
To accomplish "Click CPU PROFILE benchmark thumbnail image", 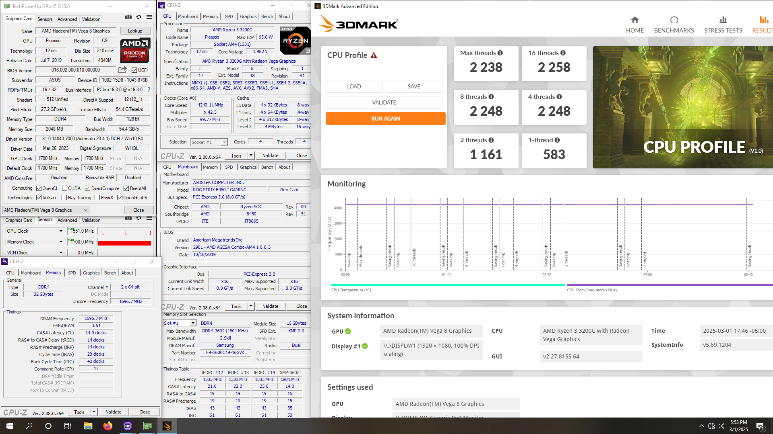I will (x=683, y=107).
